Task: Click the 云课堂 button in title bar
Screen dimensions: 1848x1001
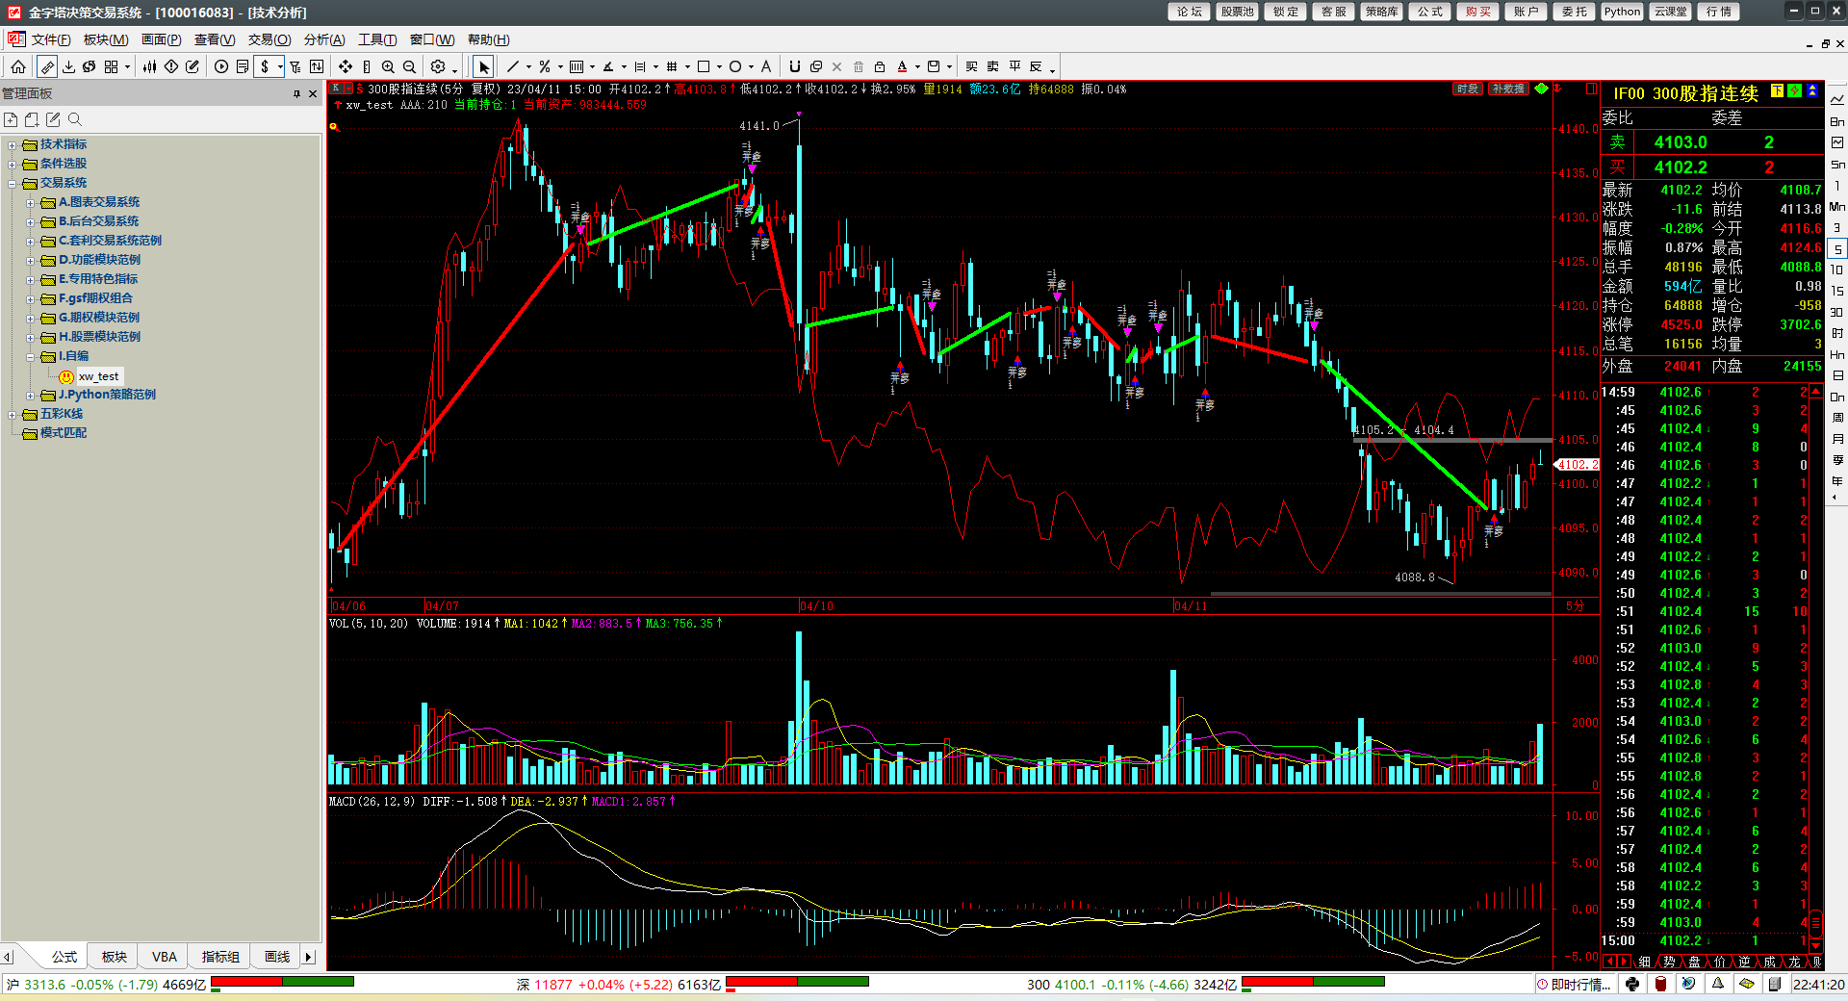Action: click(x=1670, y=12)
